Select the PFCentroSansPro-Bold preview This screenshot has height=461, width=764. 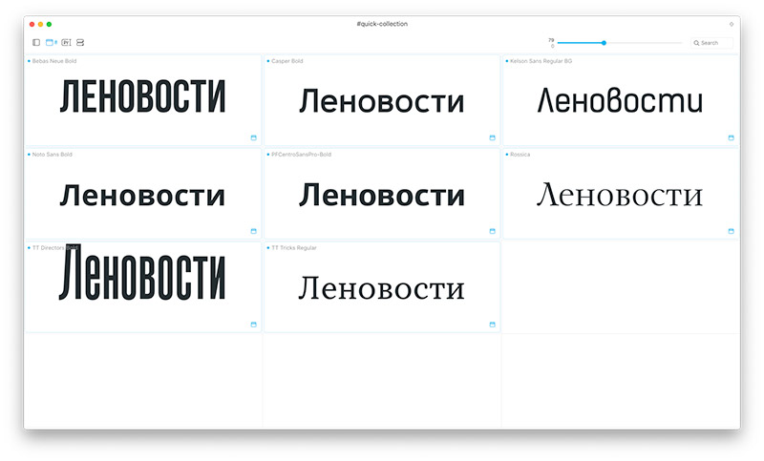point(381,195)
